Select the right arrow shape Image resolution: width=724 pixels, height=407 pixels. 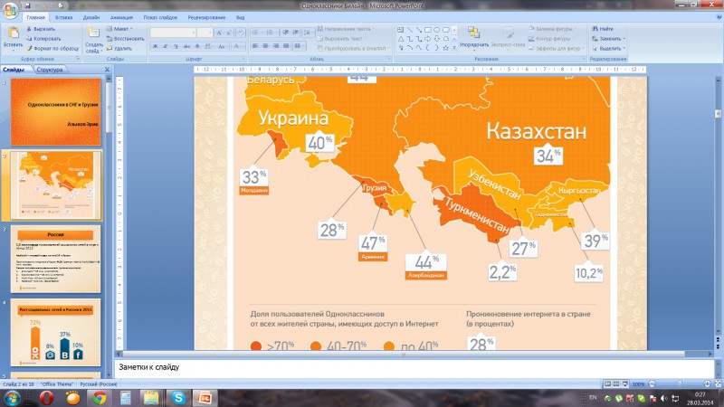428,39
